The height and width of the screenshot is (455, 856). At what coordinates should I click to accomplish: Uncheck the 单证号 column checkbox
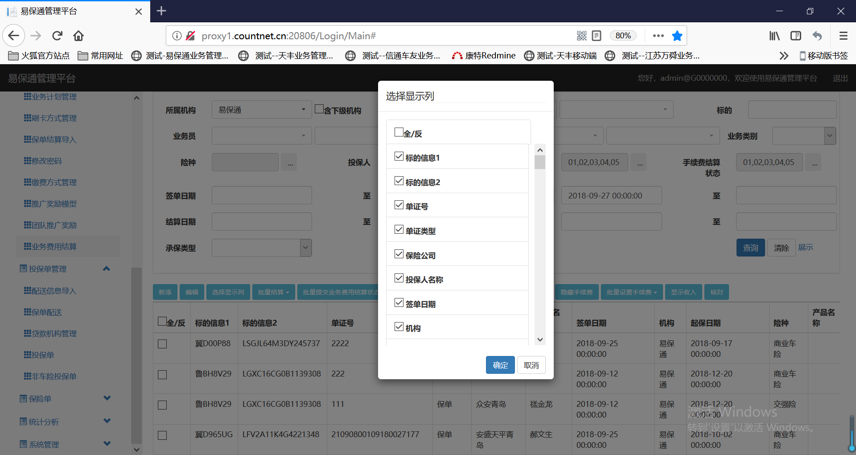click(x=399, y=205)
